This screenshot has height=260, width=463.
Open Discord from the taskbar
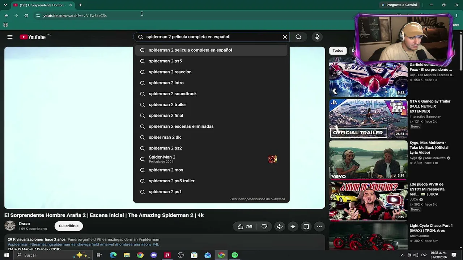154,255
